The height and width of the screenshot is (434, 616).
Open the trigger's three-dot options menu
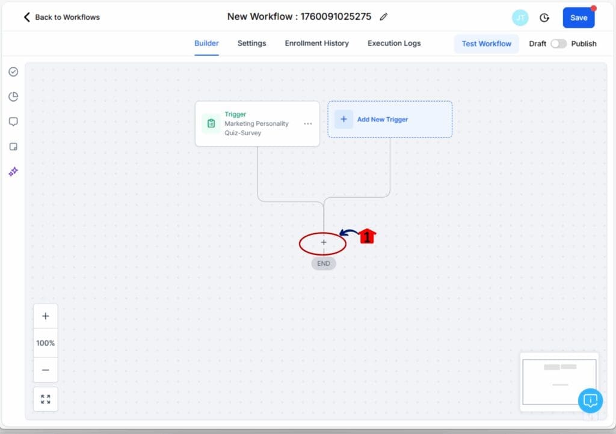point(308,124)
